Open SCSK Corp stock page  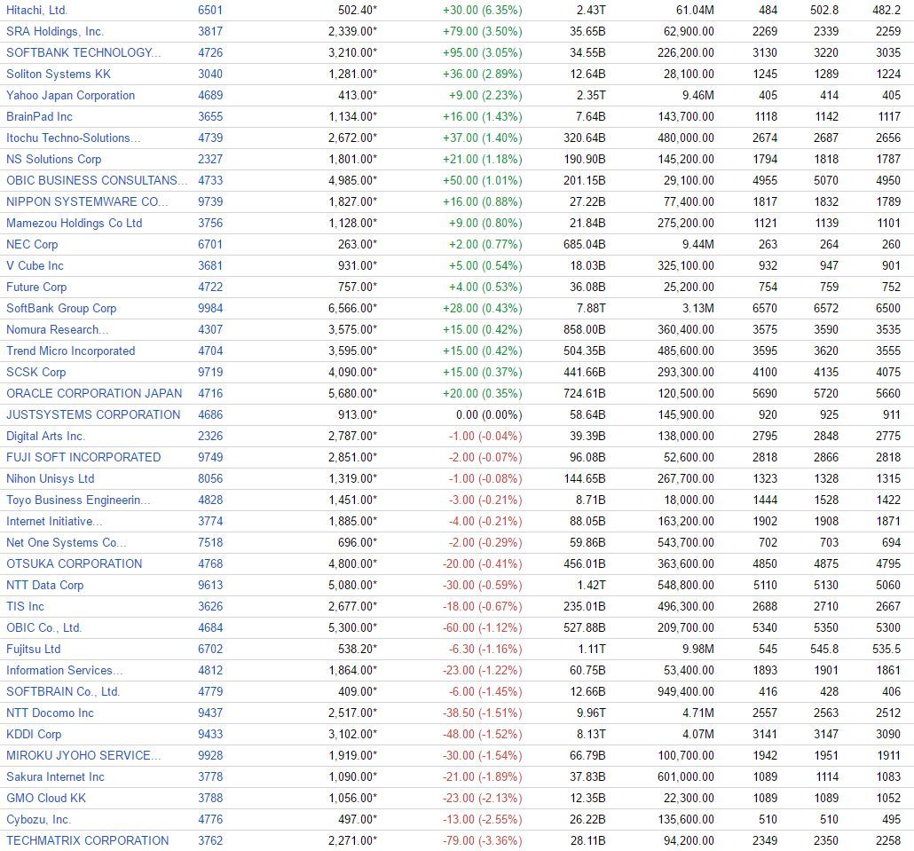[36, 372]
